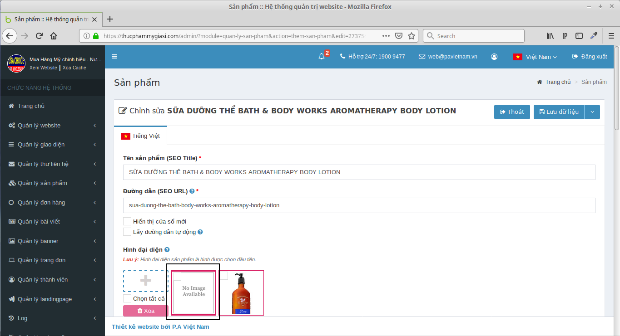
Task: Tick the Hiển thị cửa sổ mới checkbox
Action: [127, 221]
